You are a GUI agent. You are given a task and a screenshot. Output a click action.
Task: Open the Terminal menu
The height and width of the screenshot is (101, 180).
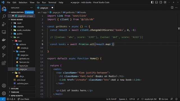pos(52,3)
